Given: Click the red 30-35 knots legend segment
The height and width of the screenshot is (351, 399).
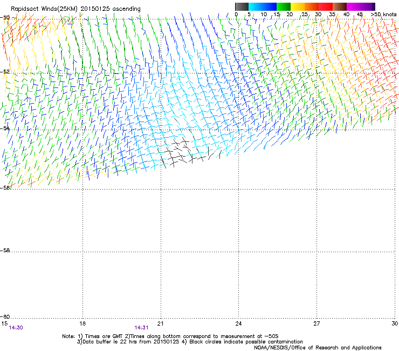Looking at the screenshot, I should click(326, 6).
